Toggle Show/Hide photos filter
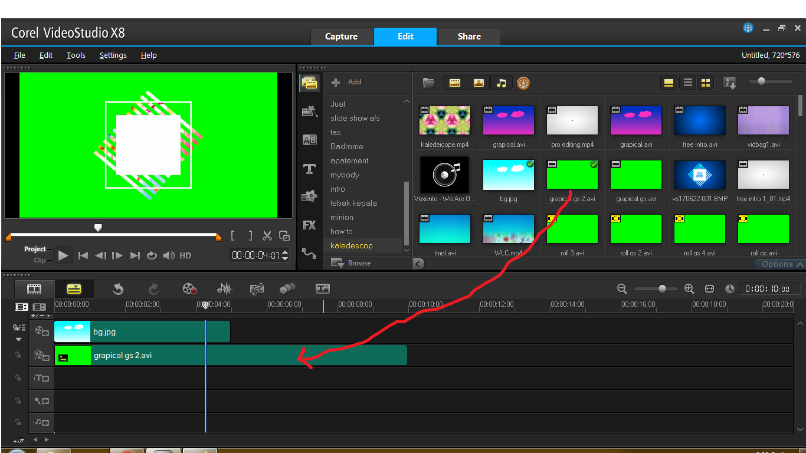Viewport: 806px width, 453px height. [479, 83]
